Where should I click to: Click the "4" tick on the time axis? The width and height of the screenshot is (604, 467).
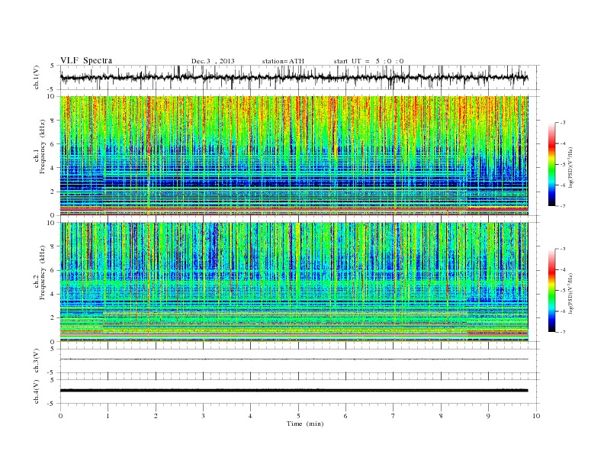(x=250, y=416)
